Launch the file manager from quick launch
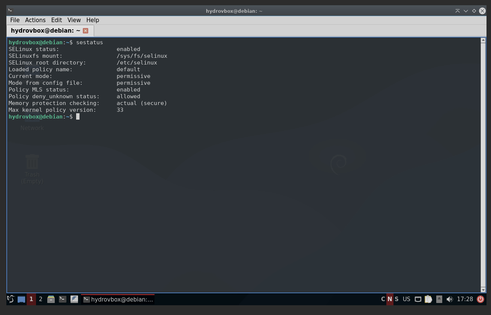The height and width of the screenshot is (315, 491). [51, 299]
